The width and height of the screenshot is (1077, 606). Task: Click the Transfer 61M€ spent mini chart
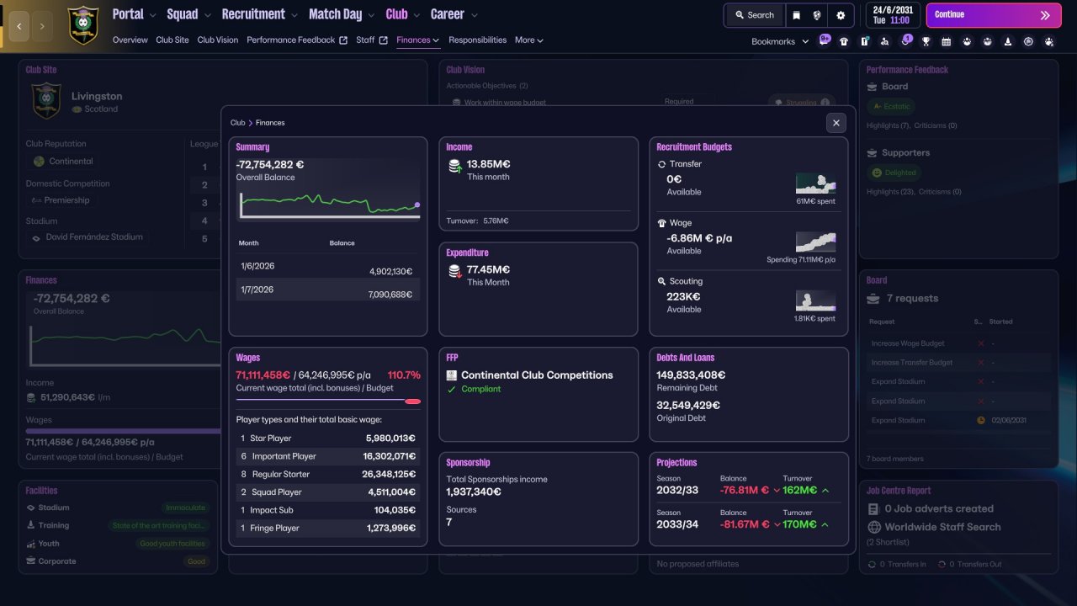[815, 183]
